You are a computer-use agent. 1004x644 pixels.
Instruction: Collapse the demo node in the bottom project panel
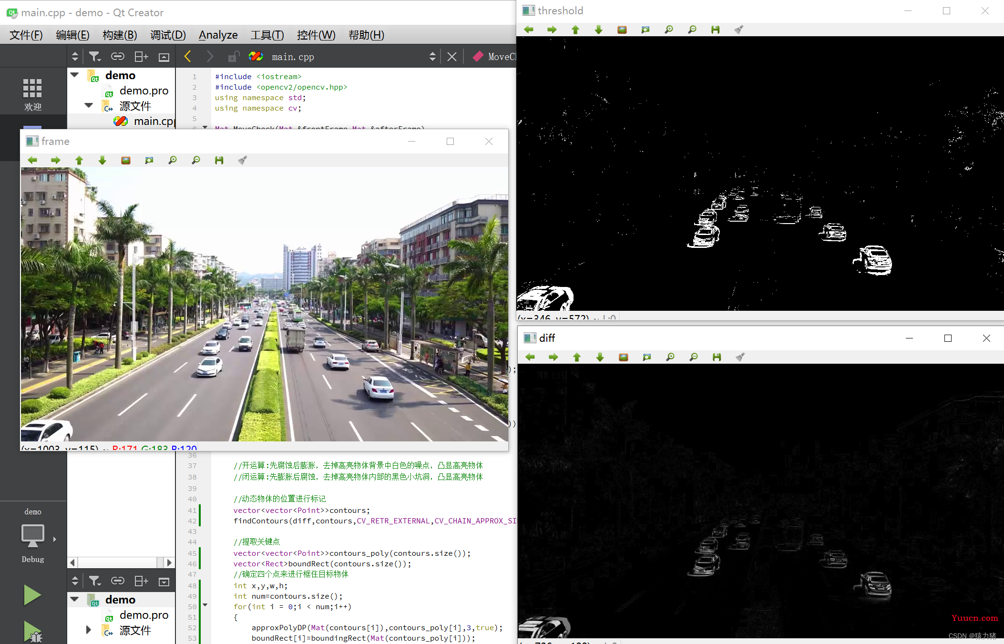point(74,599)
